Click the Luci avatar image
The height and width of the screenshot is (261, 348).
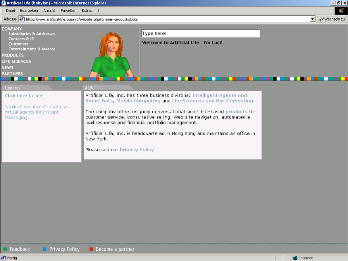pos(112,55)
